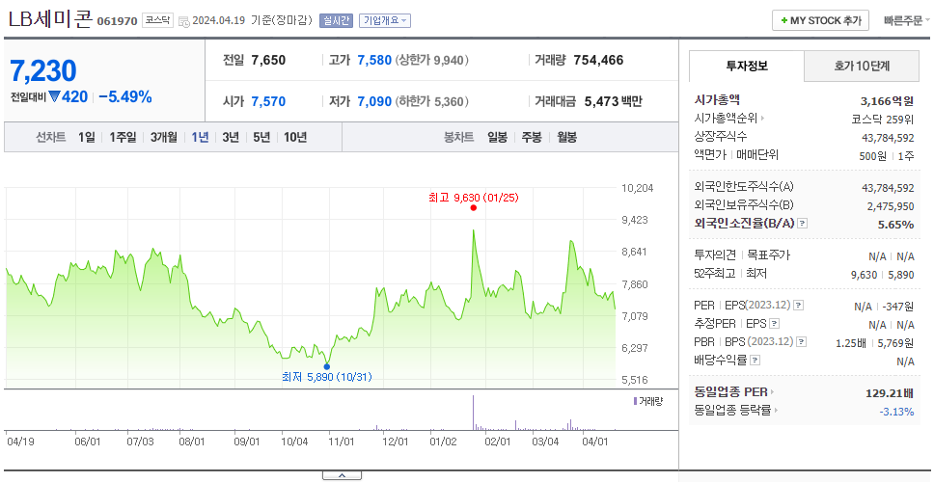Click the 거래량 value 754,466
Screen dimensions: 934x482
tap(598, 60)
